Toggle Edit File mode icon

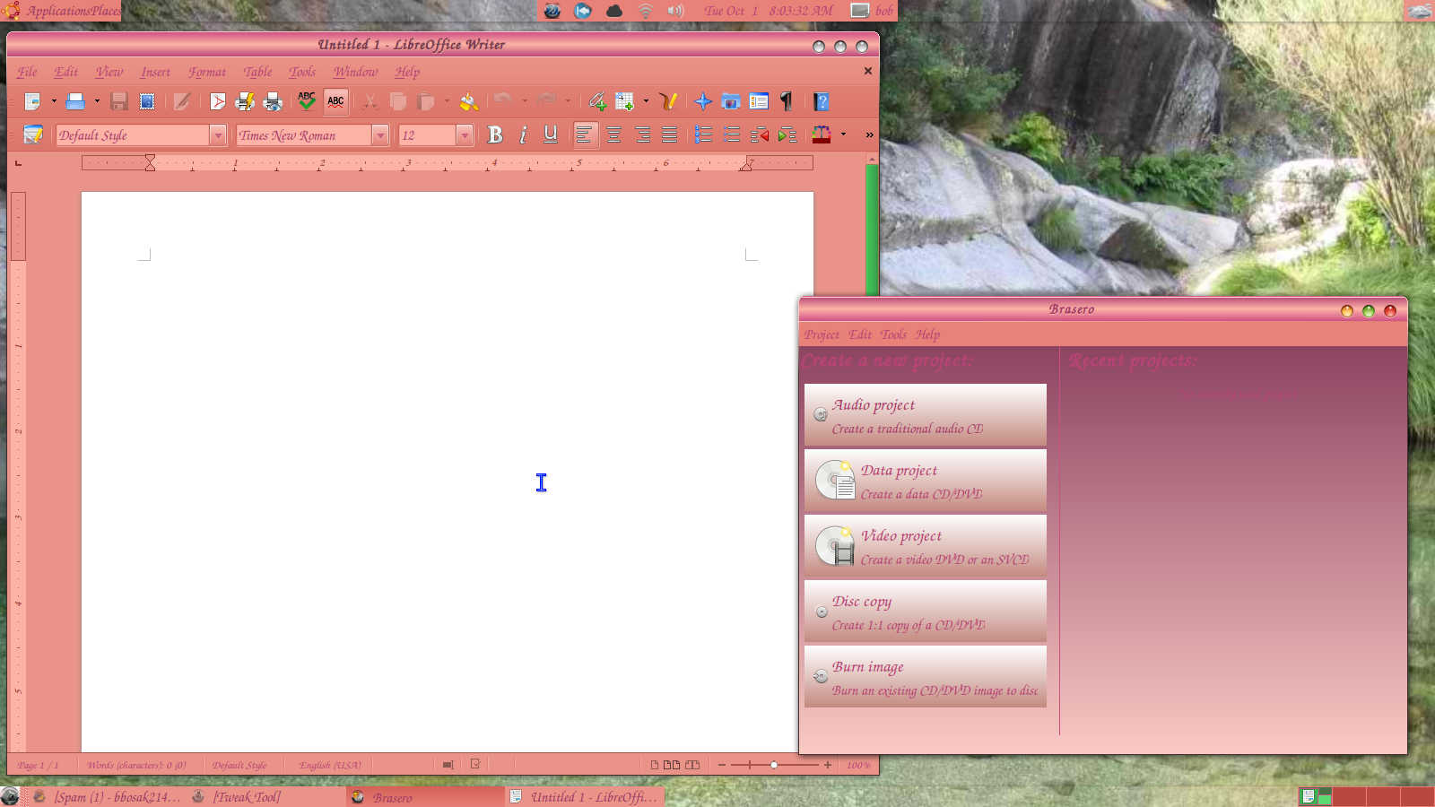click(182, 101)
